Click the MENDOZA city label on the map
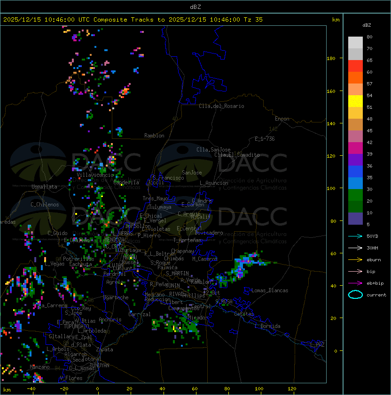 coord(114,239)
